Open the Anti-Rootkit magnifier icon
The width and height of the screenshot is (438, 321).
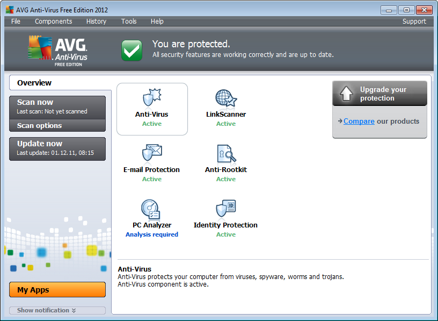click(226, 153)
